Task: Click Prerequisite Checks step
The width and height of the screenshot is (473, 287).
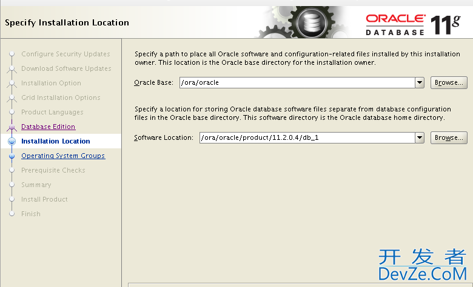Action: 53,170
